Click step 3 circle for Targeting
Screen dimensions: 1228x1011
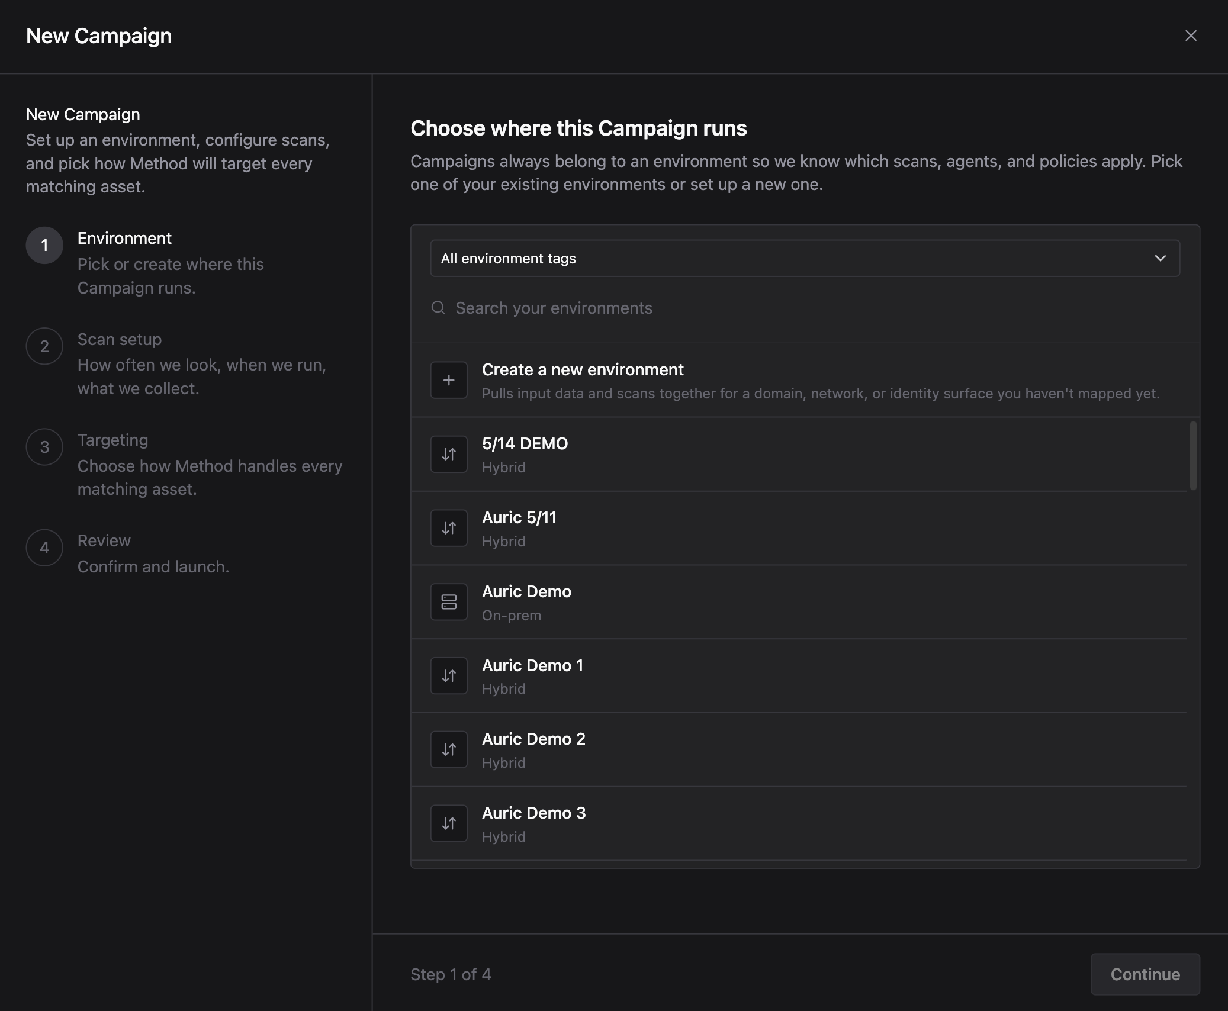click(44, 447)
